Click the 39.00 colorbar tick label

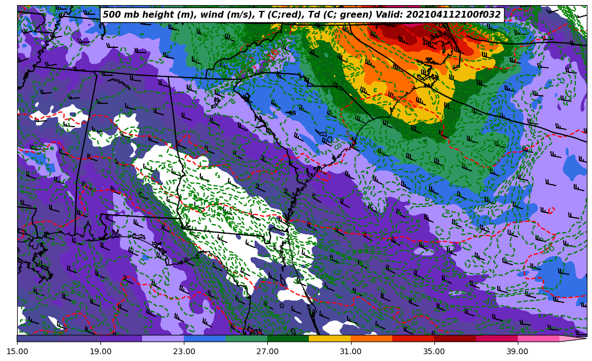click(518, 351)
